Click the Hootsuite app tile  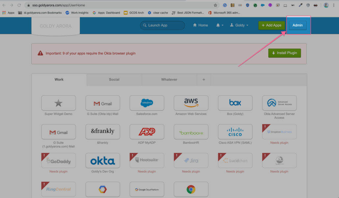(147, 161)
